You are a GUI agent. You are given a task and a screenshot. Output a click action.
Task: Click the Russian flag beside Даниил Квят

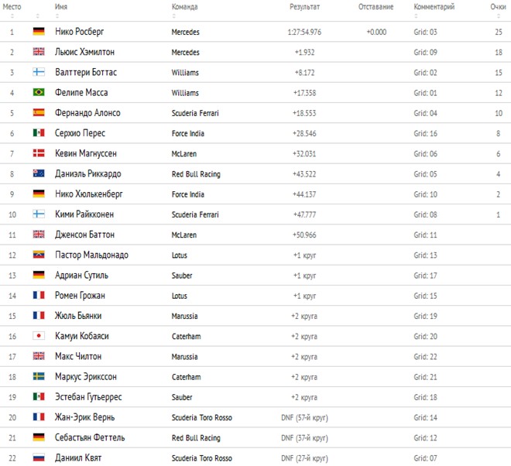pos(39,457)
